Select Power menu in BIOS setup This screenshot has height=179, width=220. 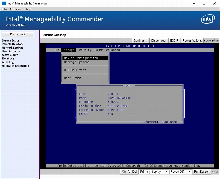99,50
